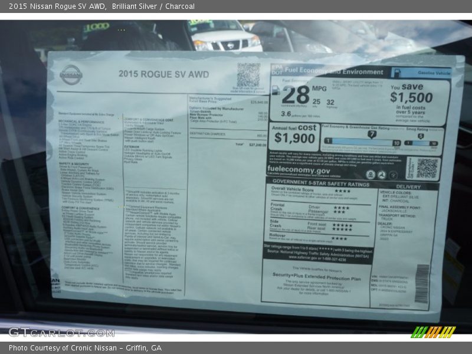Click the 'Overall Vehicle Score' stars
This screenshot has height=354, width=472.
point(343,191)
